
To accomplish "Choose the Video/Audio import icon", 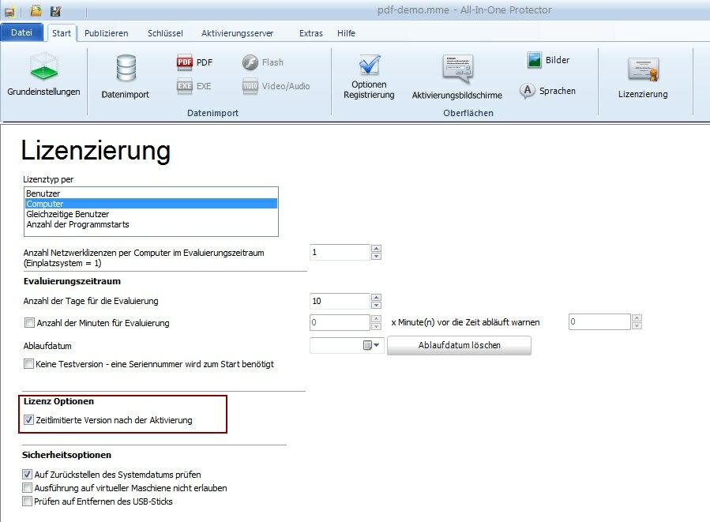I will 250,86.
